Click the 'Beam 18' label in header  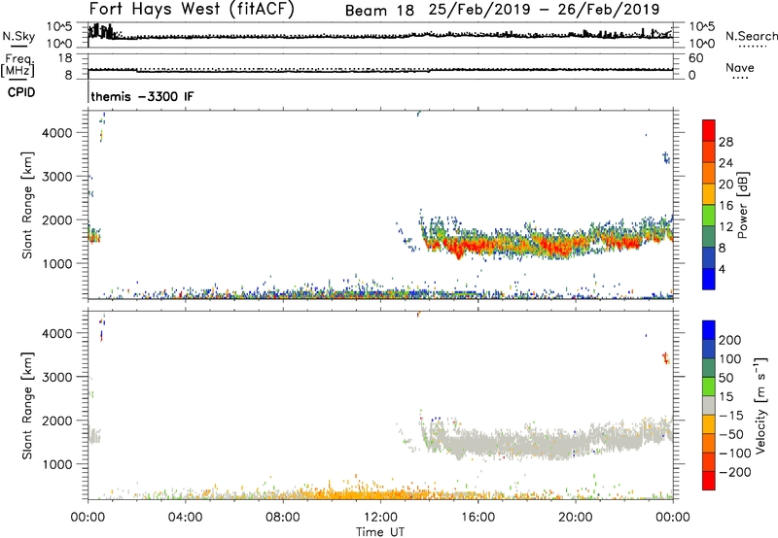(x=379, y=10)
